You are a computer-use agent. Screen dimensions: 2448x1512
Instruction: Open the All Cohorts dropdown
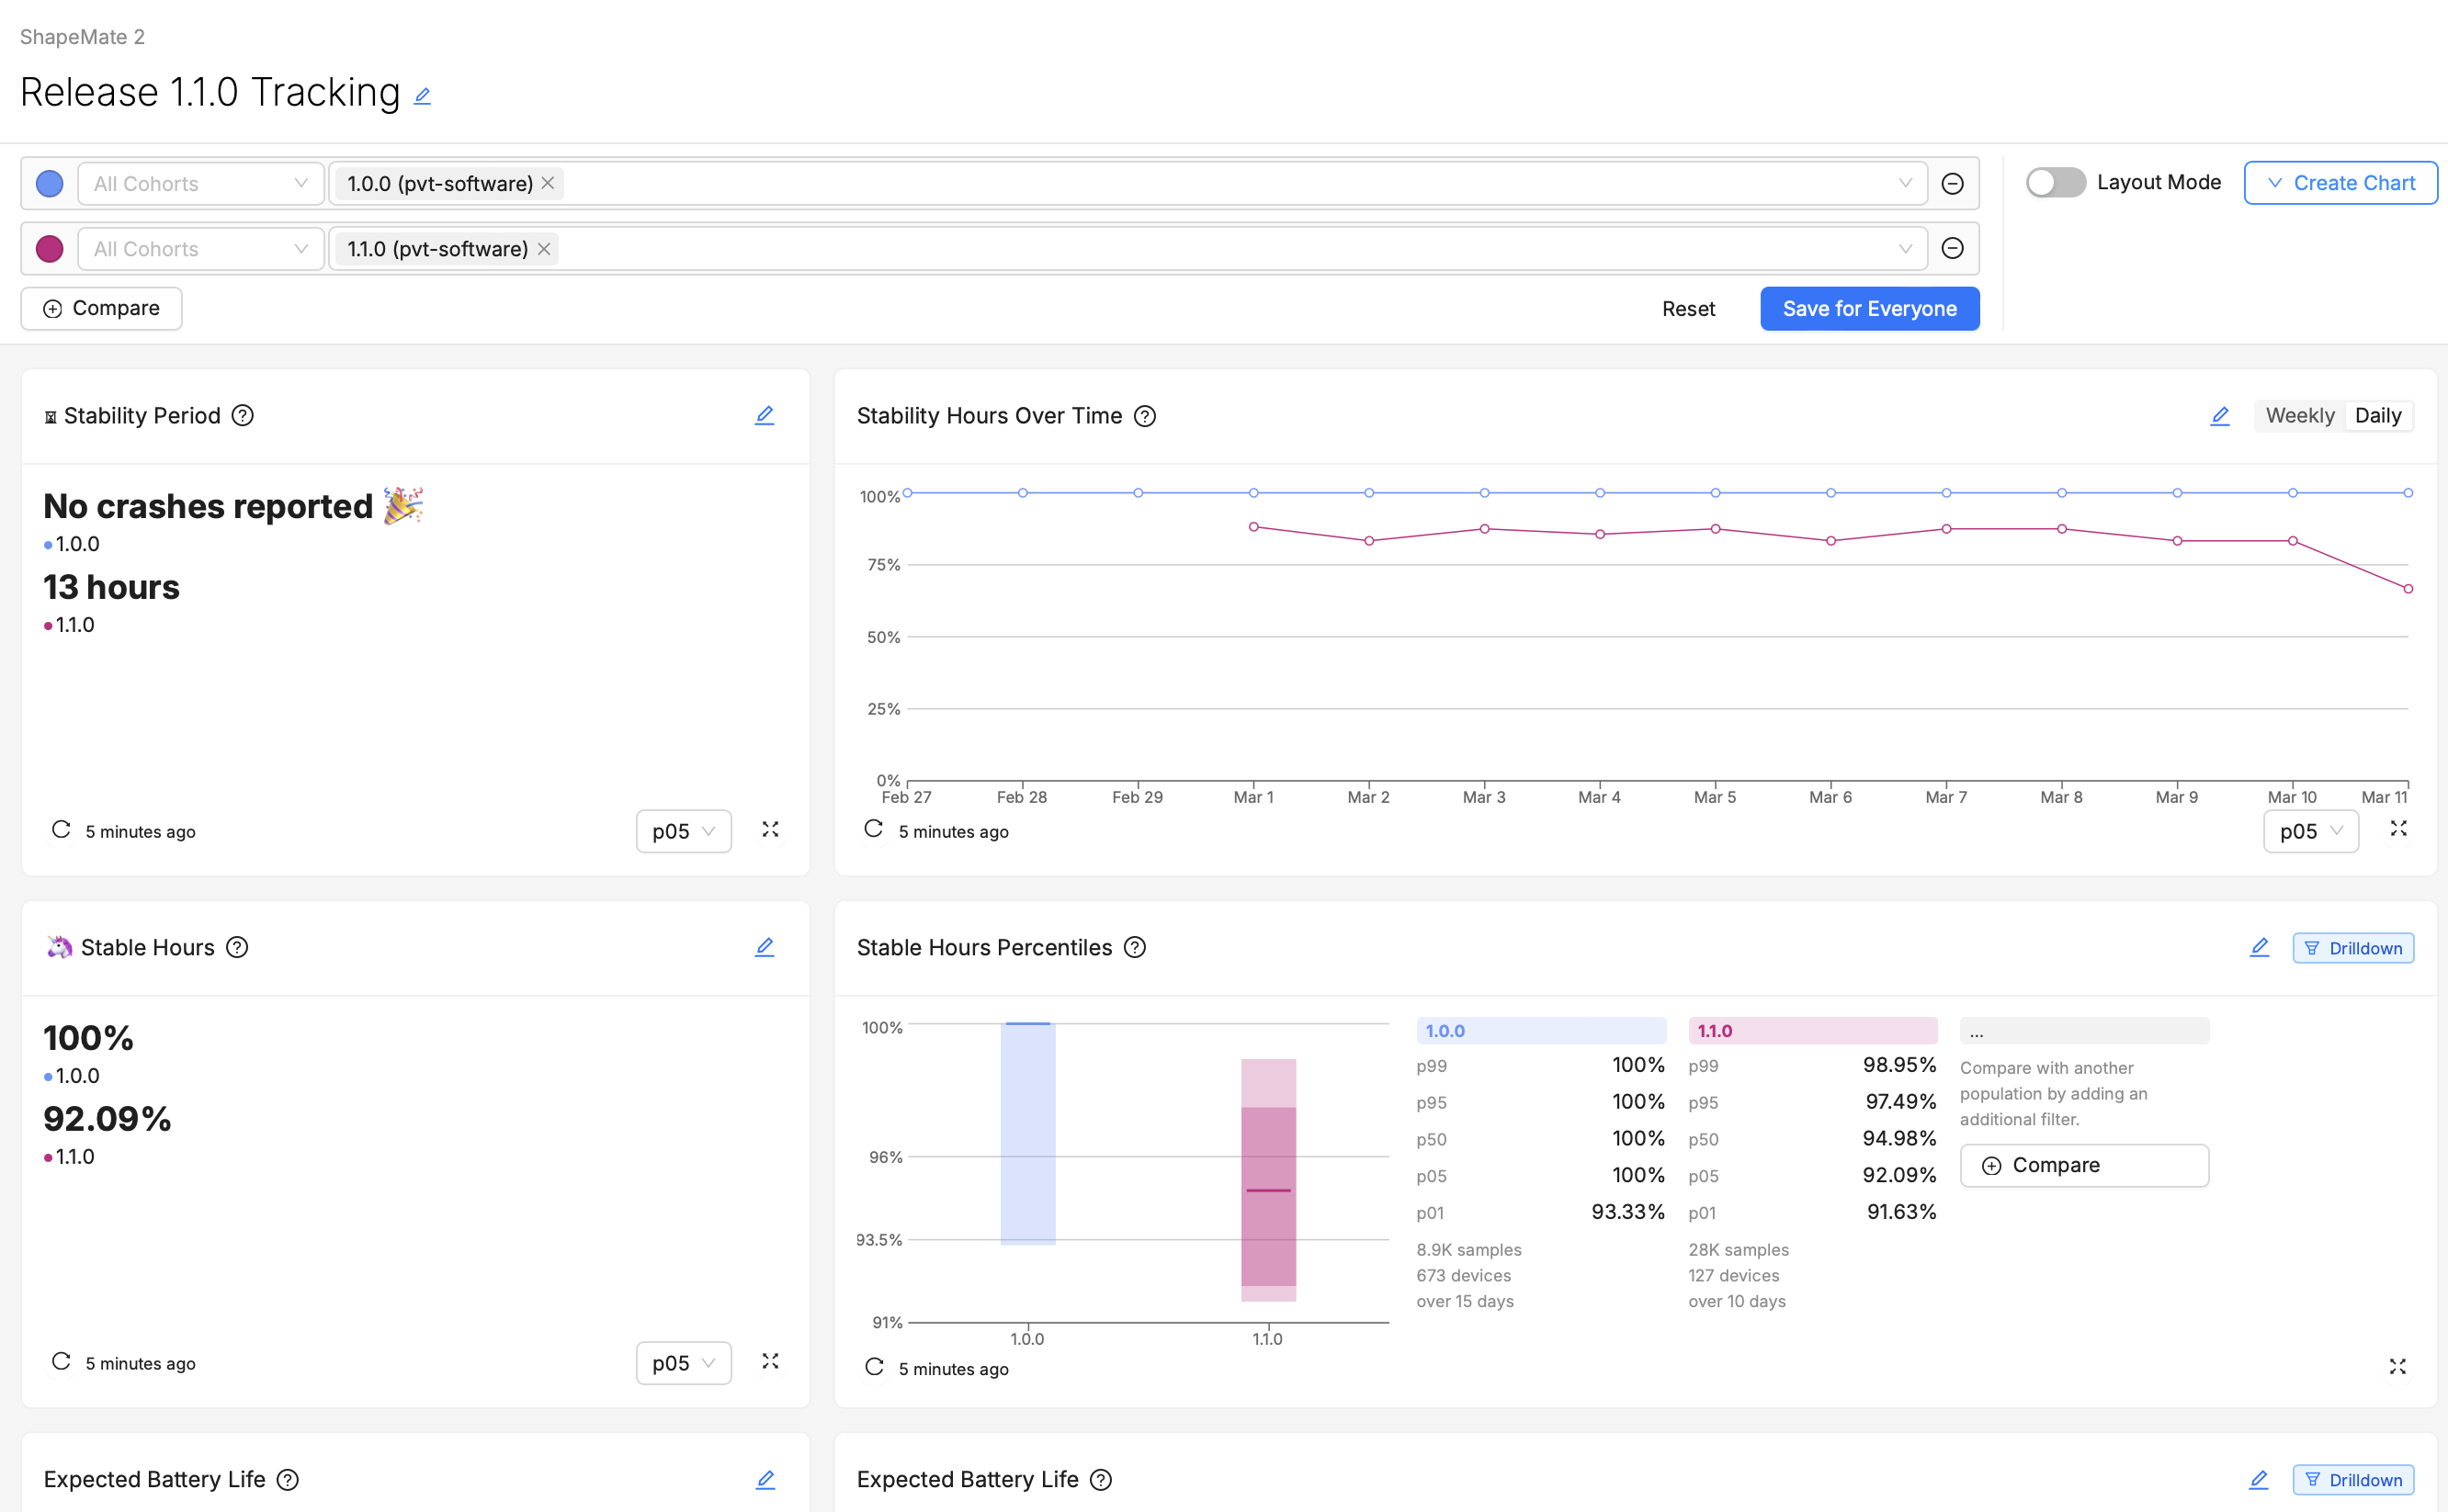coord(199,183)
